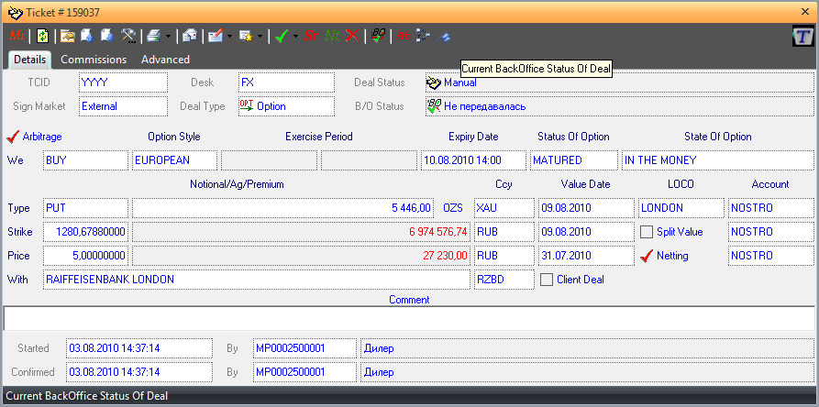This screenshot has width=819, height=407.
Task: Click the handshake folder icon
Action: 67,36
